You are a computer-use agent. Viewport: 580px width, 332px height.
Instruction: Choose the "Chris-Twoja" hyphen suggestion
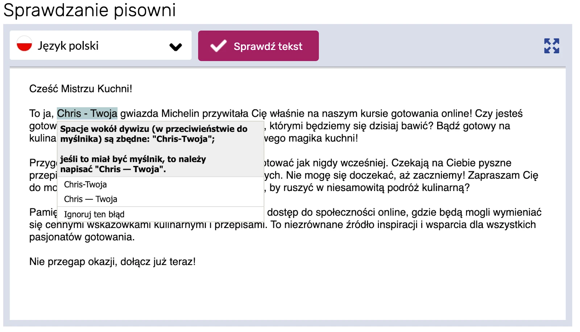click(x=86, y=184)
